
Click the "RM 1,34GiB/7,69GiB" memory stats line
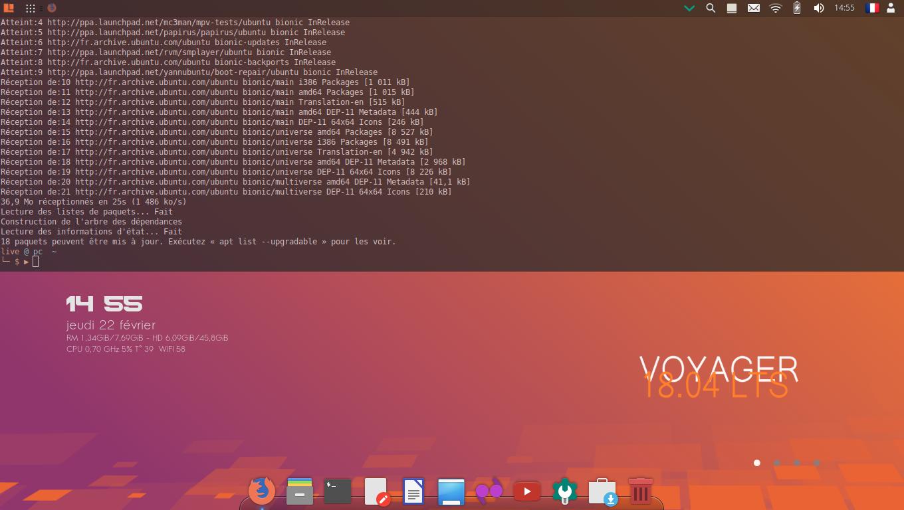pos(148,338)
